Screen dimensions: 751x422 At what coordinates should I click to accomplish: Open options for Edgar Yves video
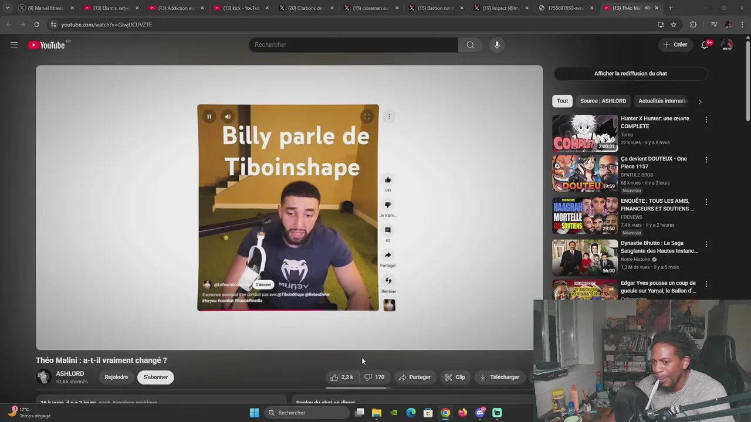(706, 284)
